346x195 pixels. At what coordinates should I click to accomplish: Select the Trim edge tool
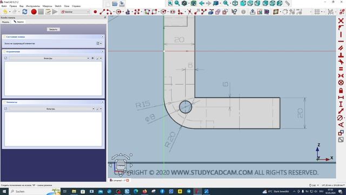190,12
